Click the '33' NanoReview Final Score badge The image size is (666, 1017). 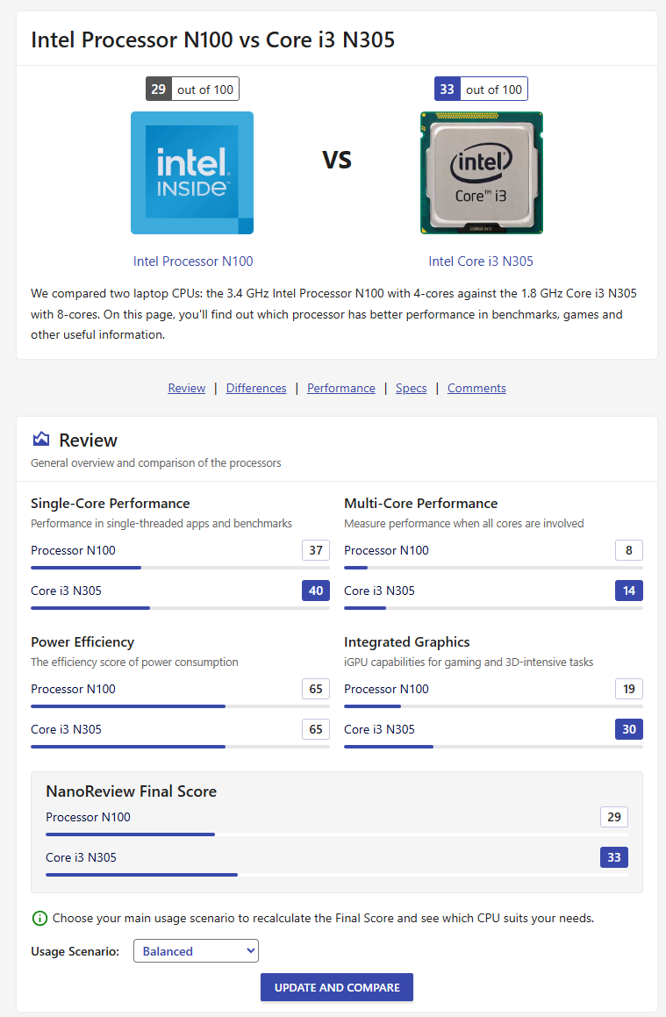pyautogui.click(x=613, y=857)
